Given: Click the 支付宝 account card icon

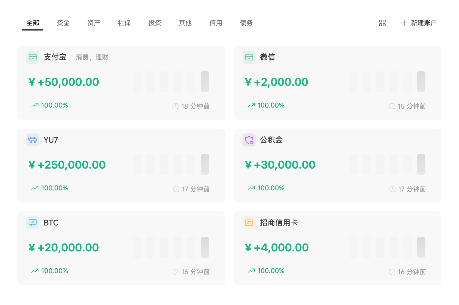Looking at the screenshot, I should click(33, 57).
